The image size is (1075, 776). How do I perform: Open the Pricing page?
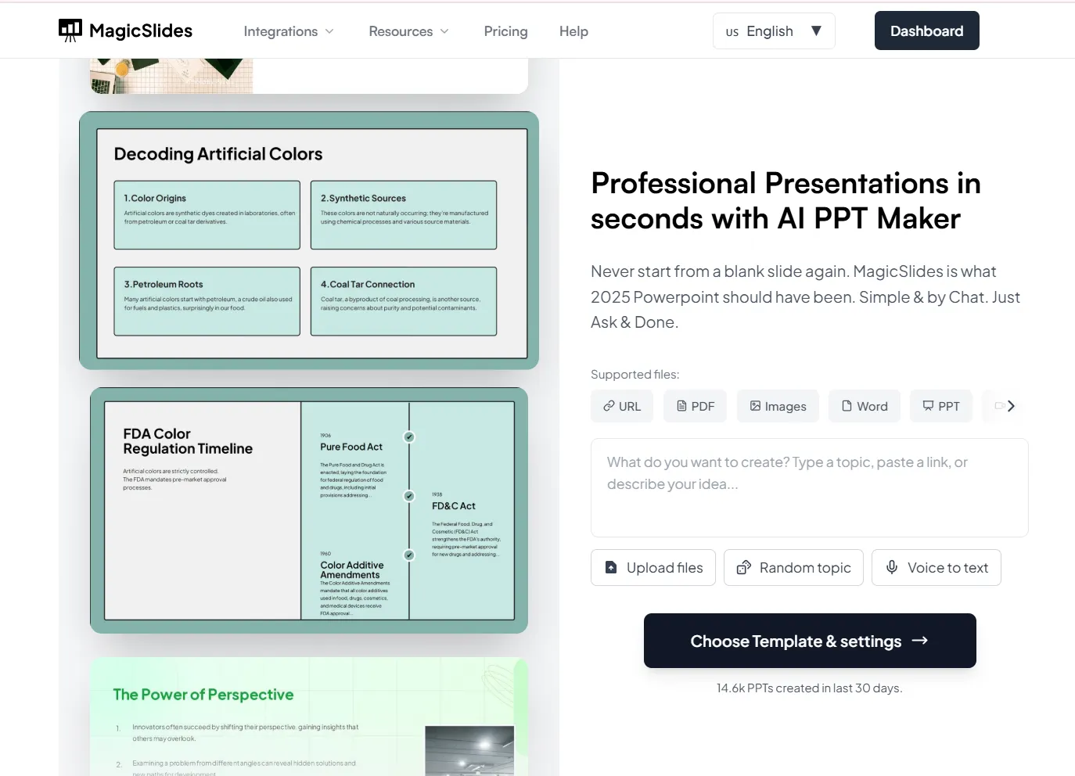[x=505, y=31]
